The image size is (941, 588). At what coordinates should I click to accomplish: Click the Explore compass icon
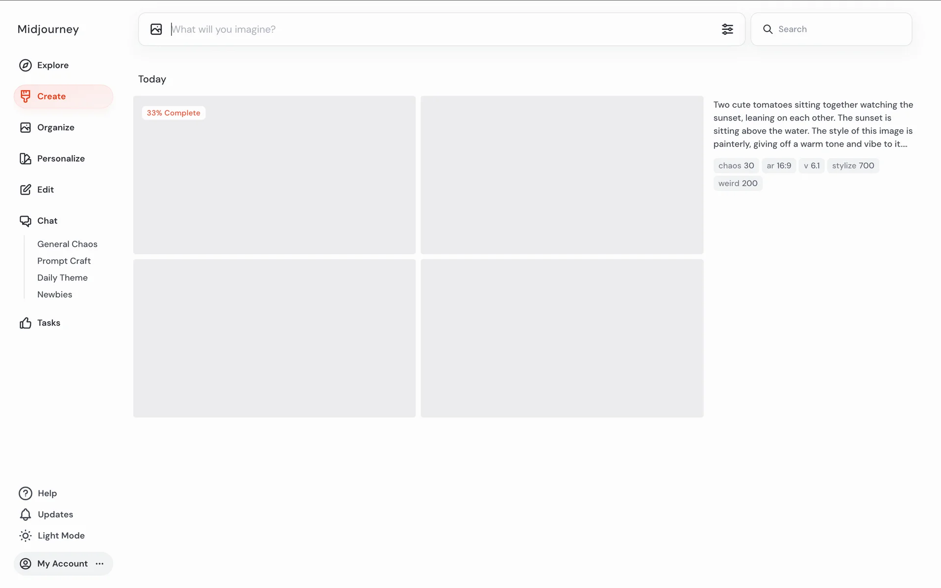pos(25,65)
